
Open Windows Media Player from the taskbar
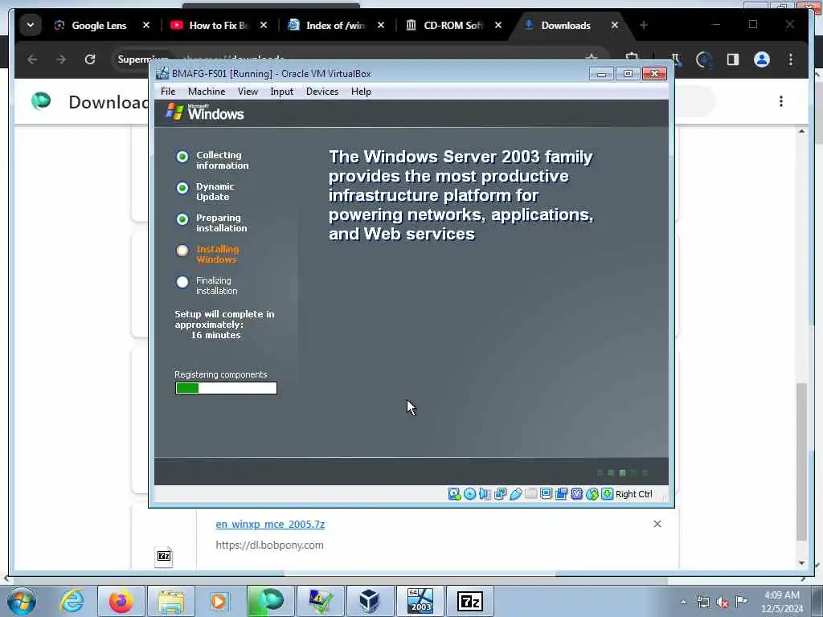[220, 601]
